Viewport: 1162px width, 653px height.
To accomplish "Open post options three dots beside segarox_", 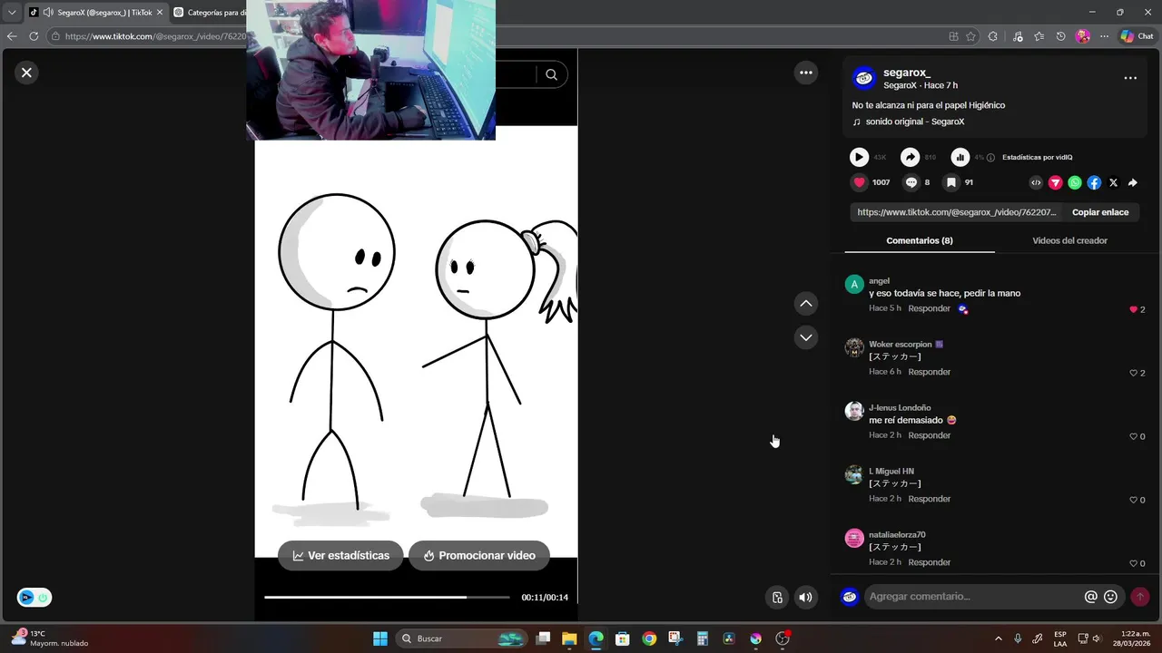I will 1130,78.
